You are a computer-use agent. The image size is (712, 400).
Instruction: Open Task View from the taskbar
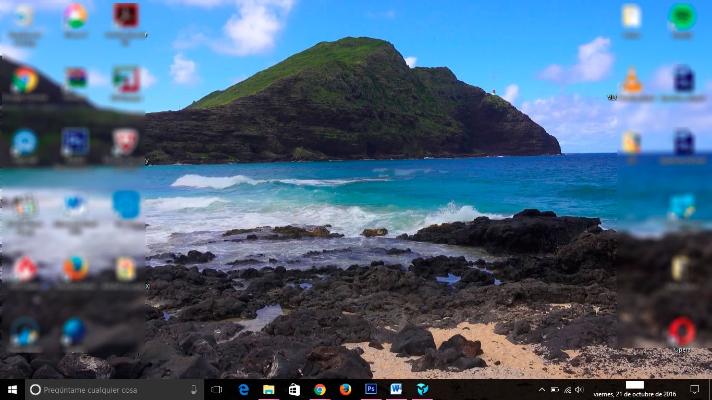click(217, 390)
